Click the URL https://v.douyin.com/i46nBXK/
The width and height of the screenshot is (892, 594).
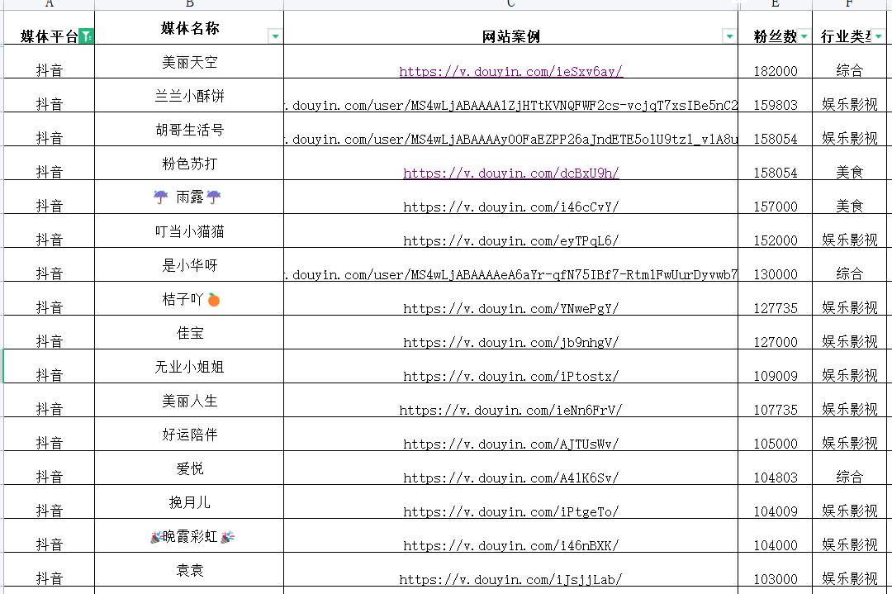[x=511, y=545]
